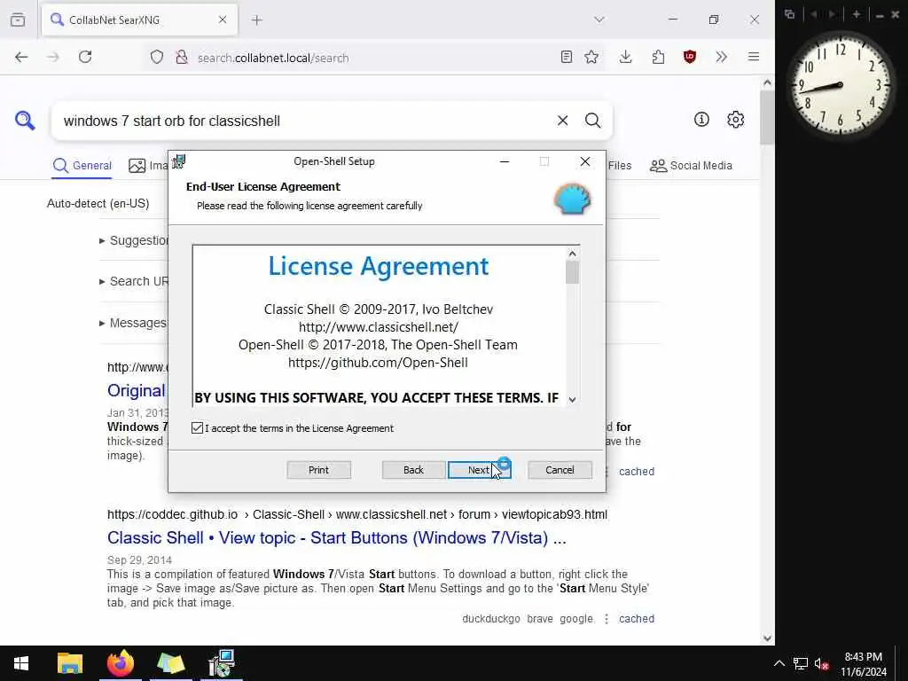The image size is (908, 681).
Task: Click page scrollbar down arrow in Firefox
Action: click(767, 638)
